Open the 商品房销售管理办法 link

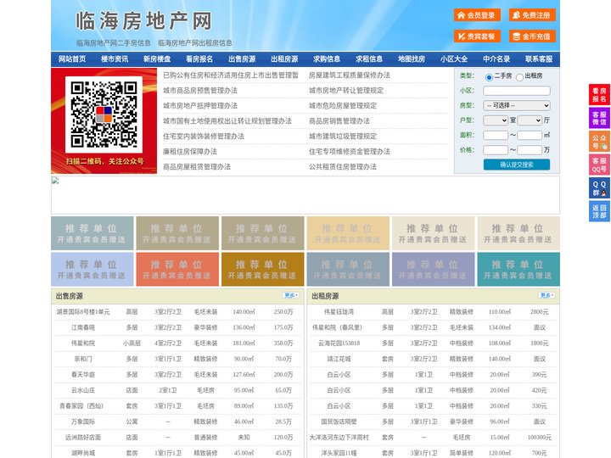click(339, 120)
